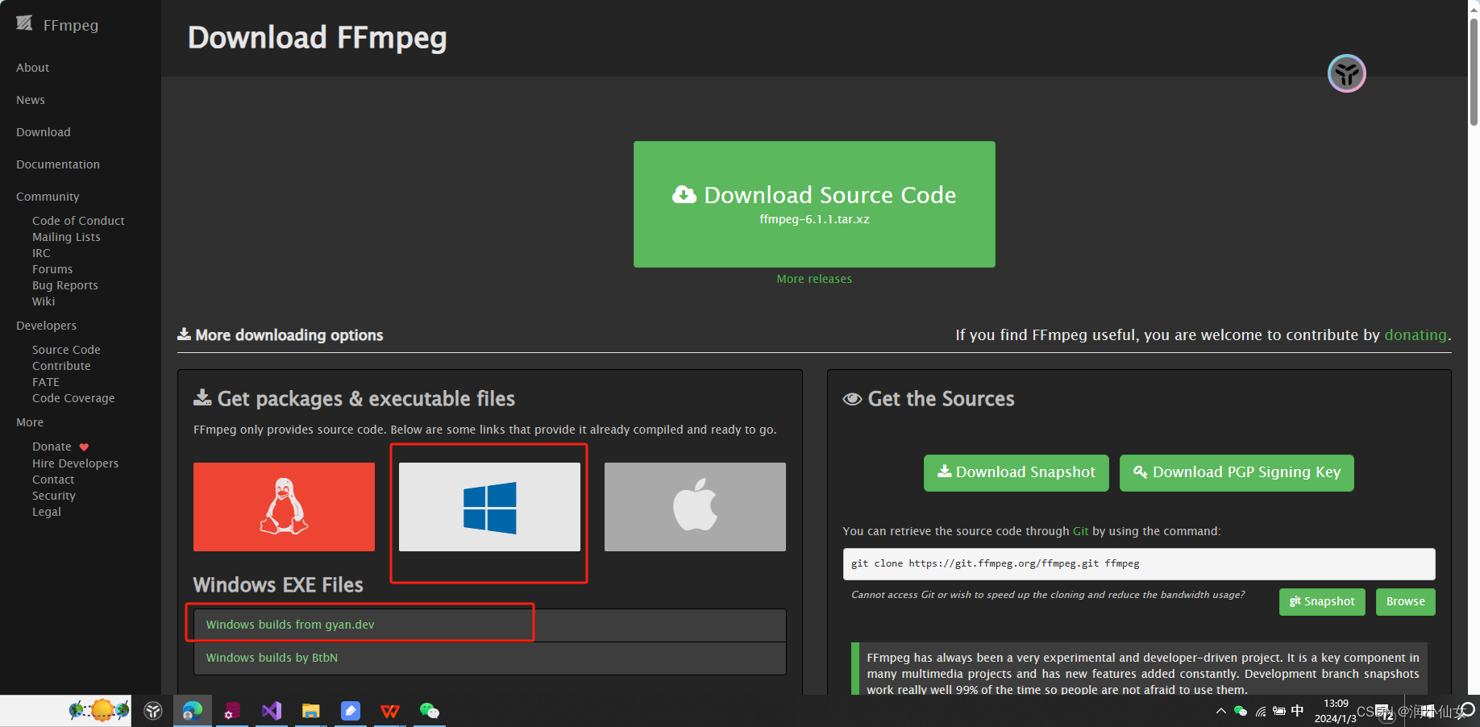This screenshot has width=1480, height=727.
Task: Open Mailing Lists link
Action: (x=66, y=237)
